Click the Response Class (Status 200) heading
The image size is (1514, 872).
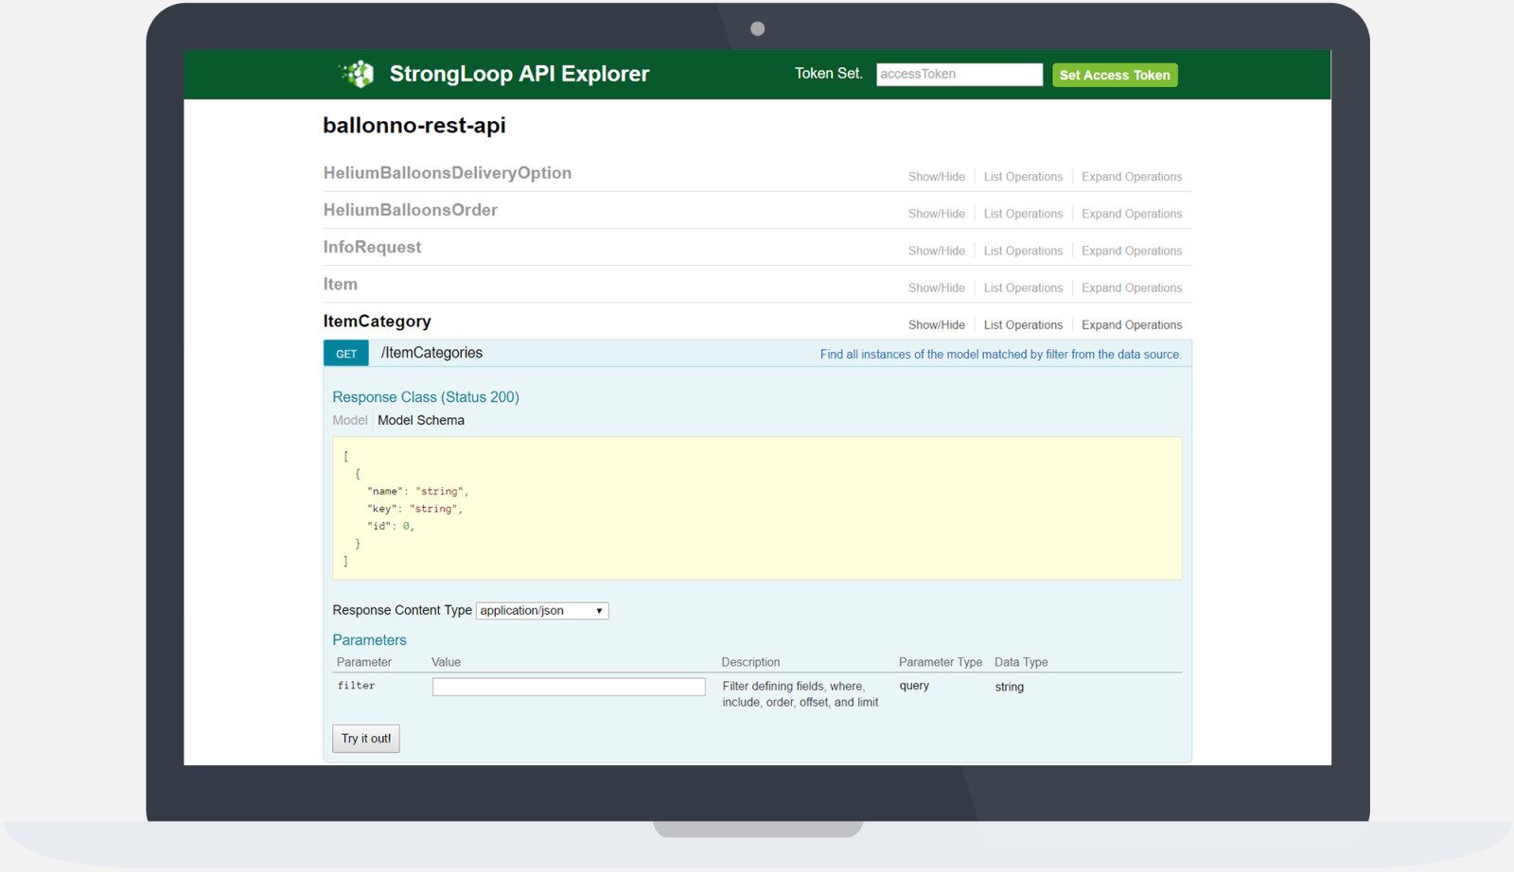[426, 397]
